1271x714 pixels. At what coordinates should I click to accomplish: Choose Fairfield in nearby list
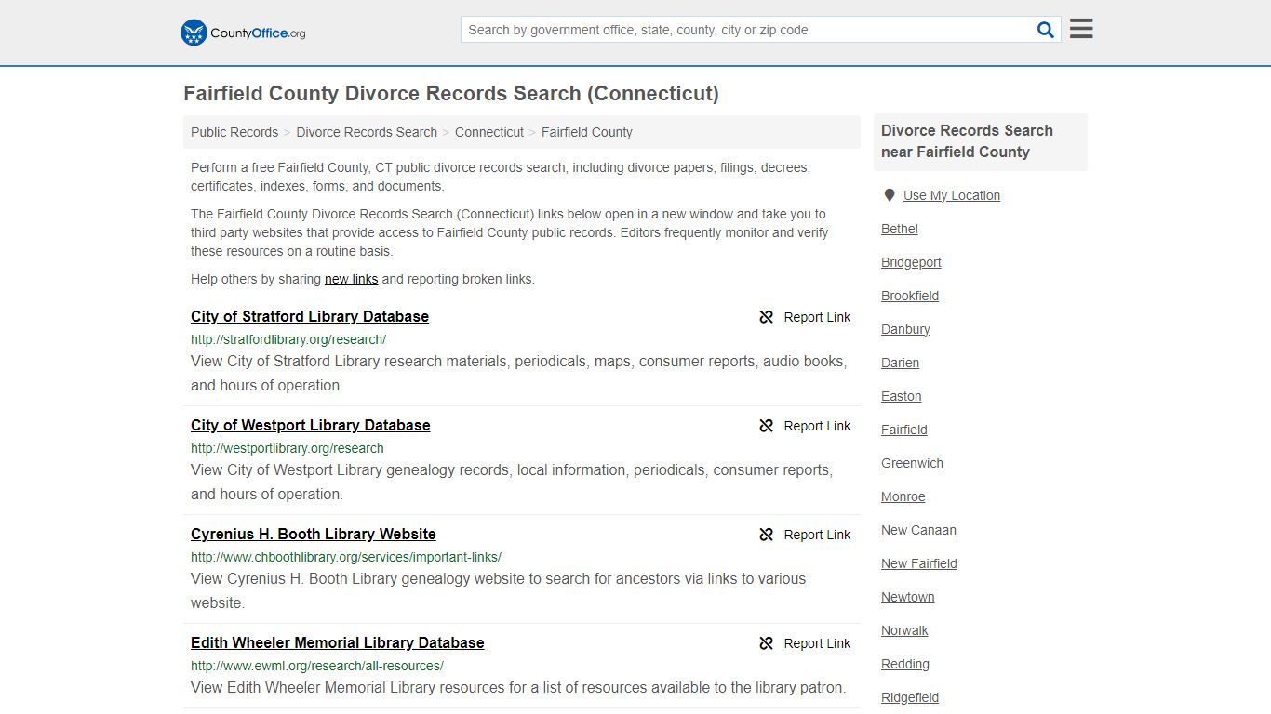904,430
